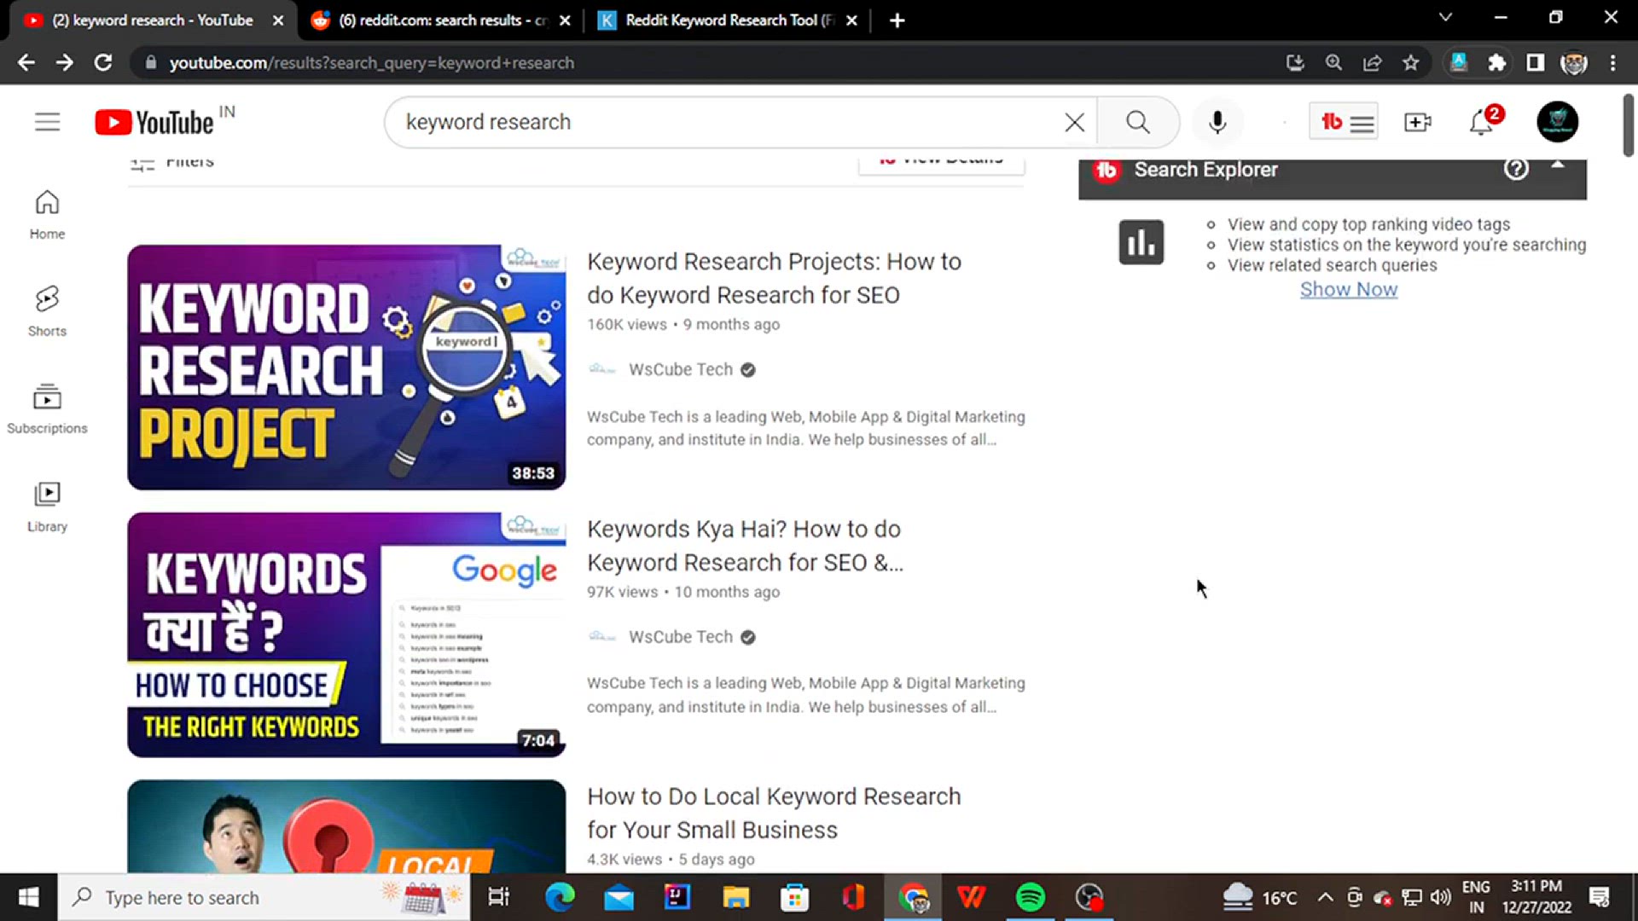Viewport: 1638px width, 921px height.
Task: Click the YouTube logo
Action: (154, 123)
